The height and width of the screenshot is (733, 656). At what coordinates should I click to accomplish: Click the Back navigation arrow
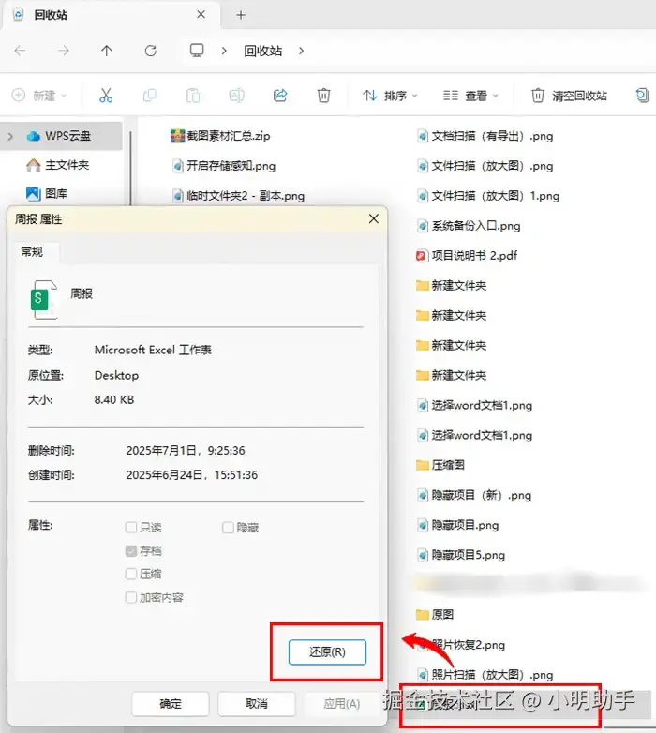(x=20, y=51)
